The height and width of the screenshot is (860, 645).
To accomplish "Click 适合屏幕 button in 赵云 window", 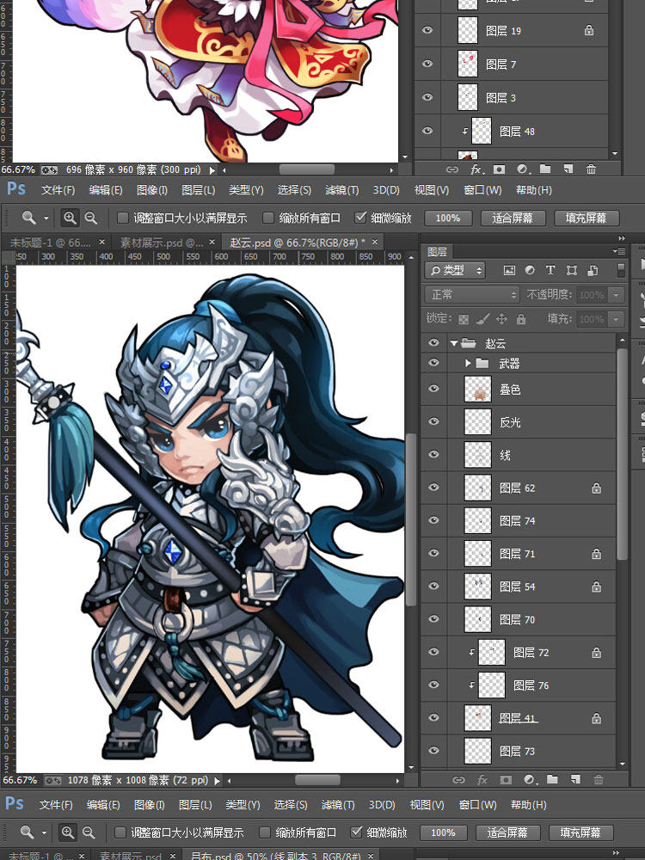I will 513,218.
